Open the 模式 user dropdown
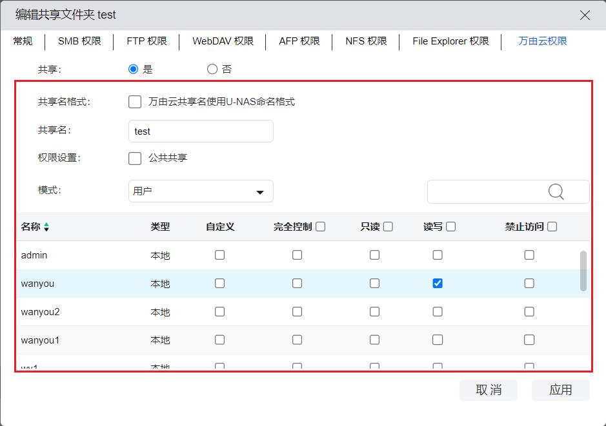 point(201,191)
